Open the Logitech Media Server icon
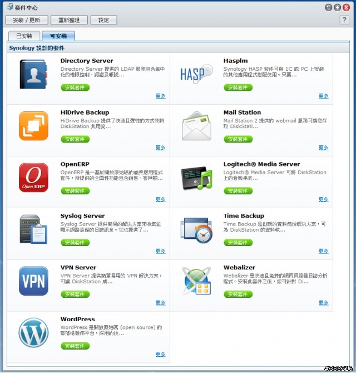 pyautogui.click(x=196, y=178)
